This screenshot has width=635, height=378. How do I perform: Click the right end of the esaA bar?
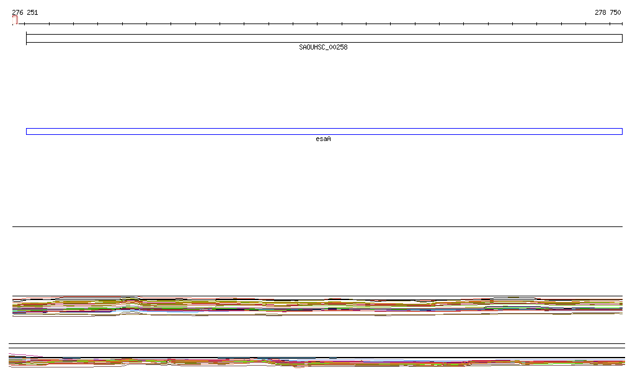[621, 131]
